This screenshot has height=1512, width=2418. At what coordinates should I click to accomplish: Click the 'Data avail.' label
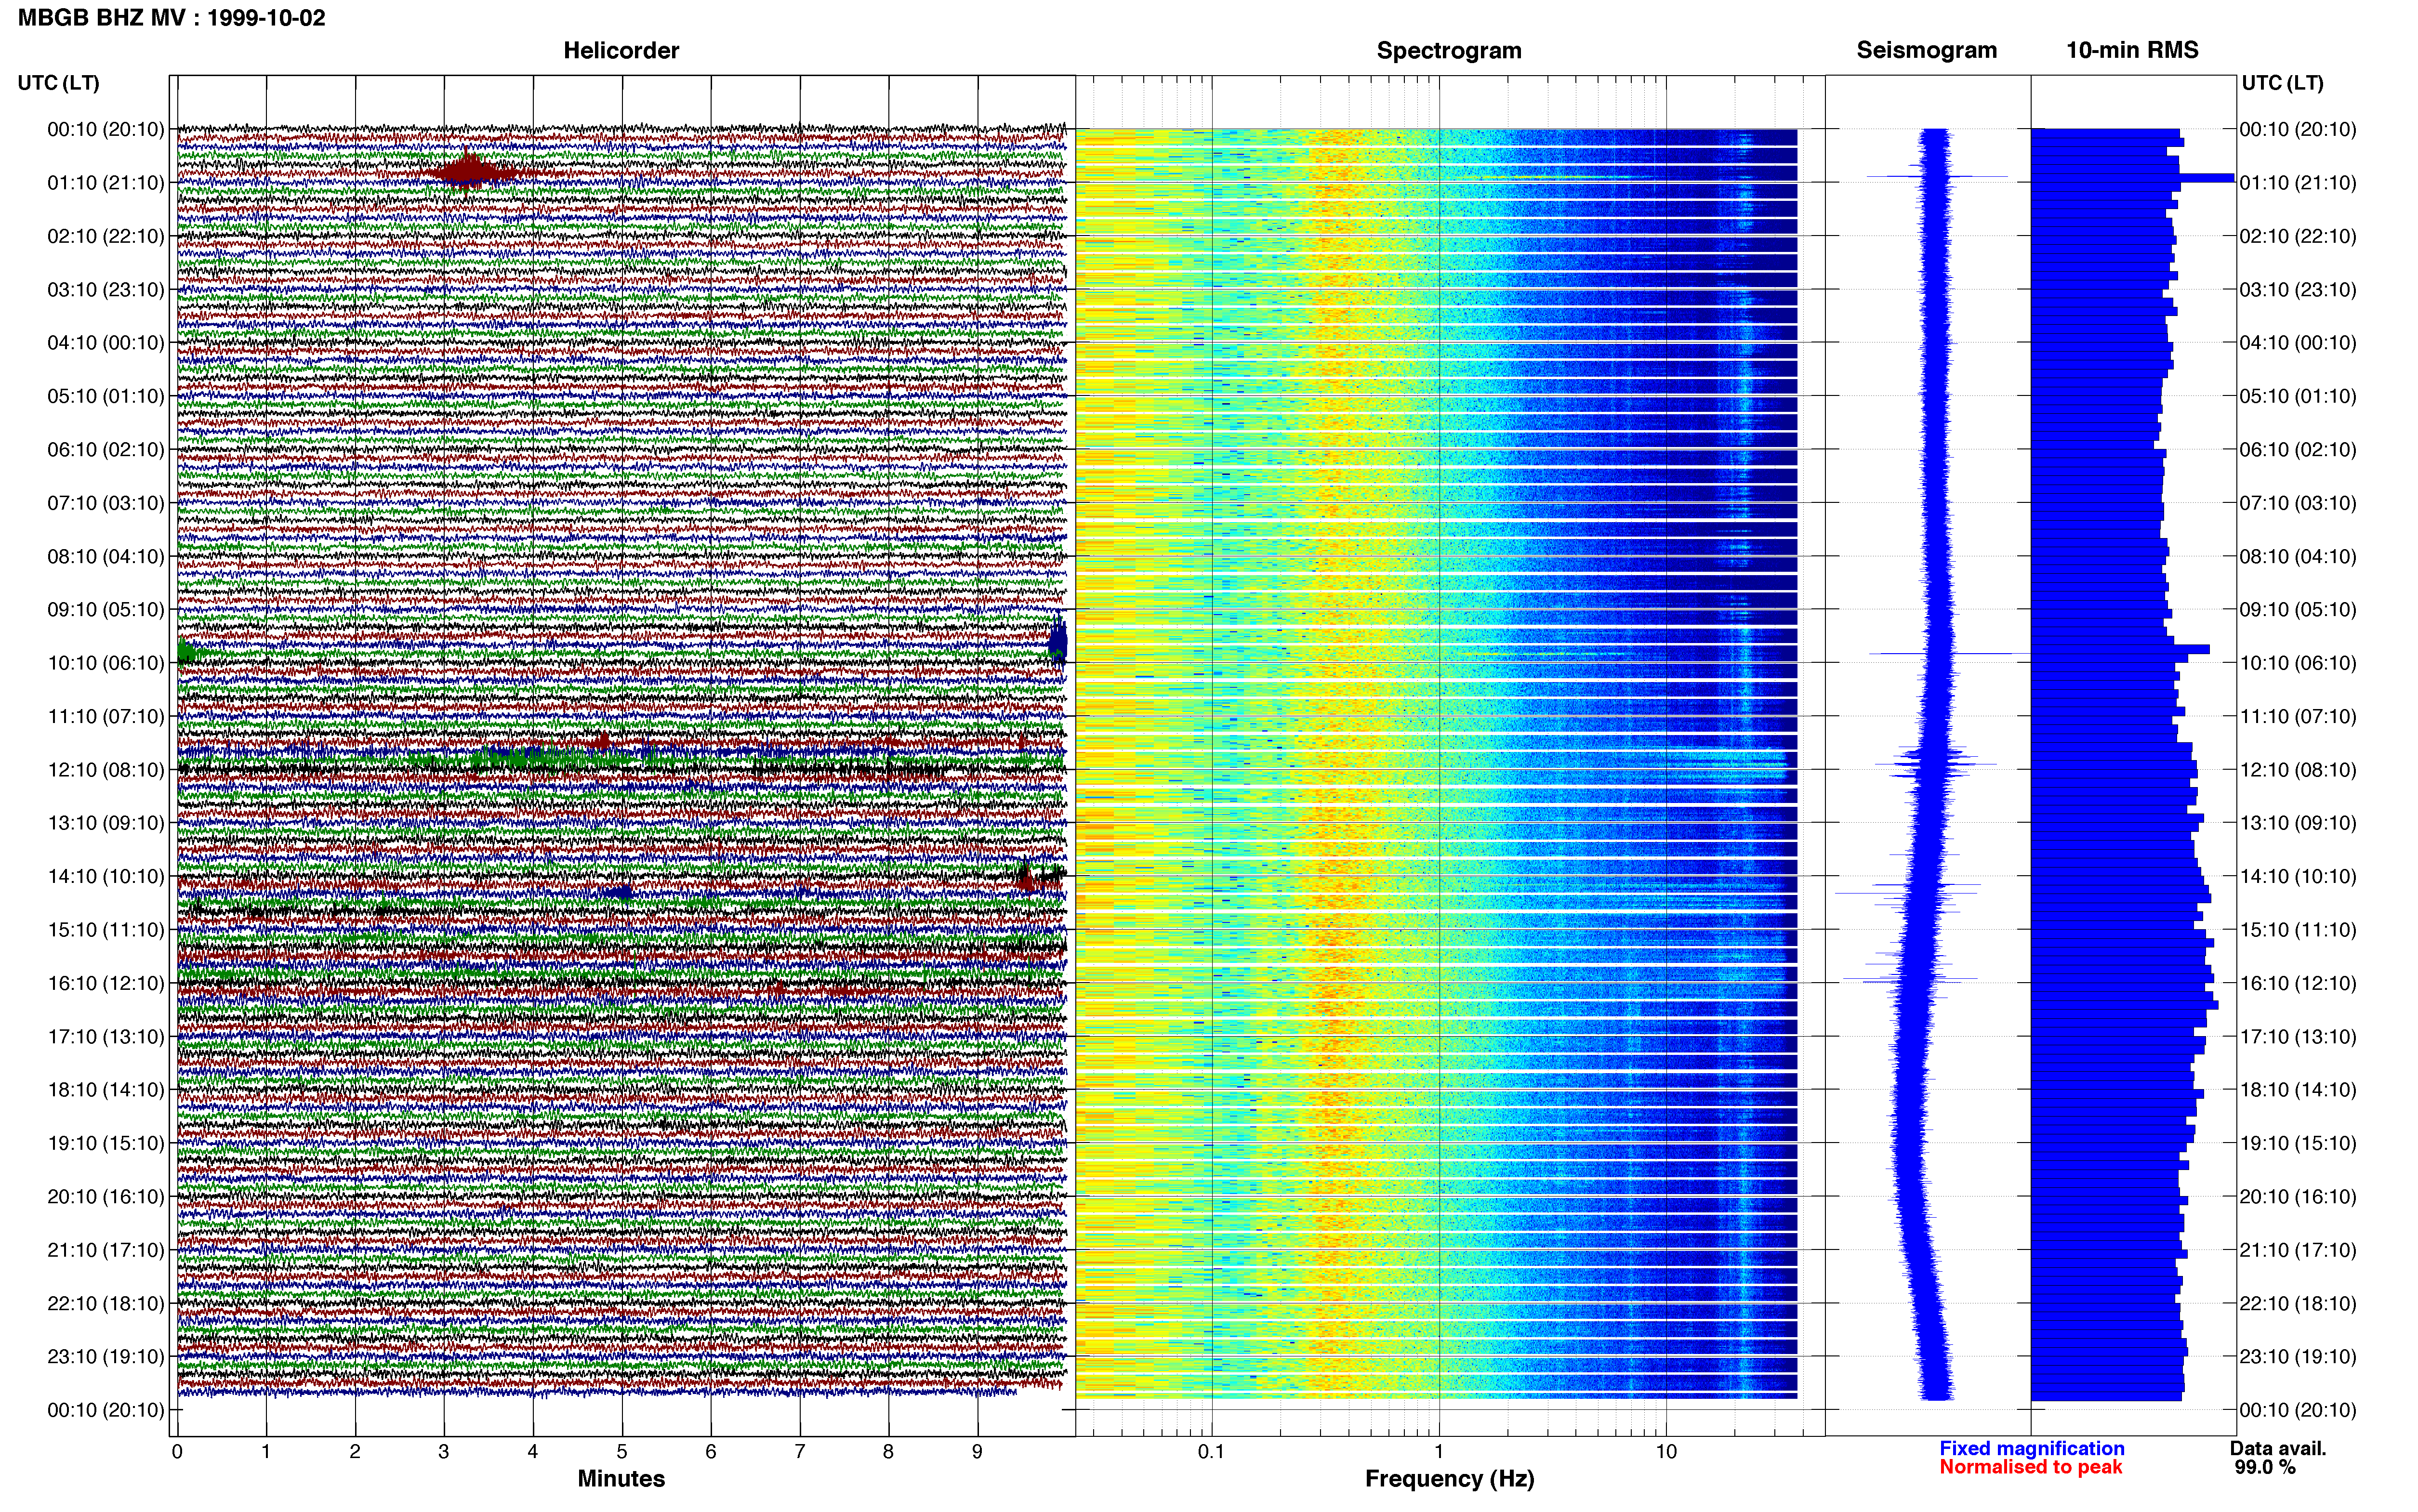(x=2278, y=1449)
